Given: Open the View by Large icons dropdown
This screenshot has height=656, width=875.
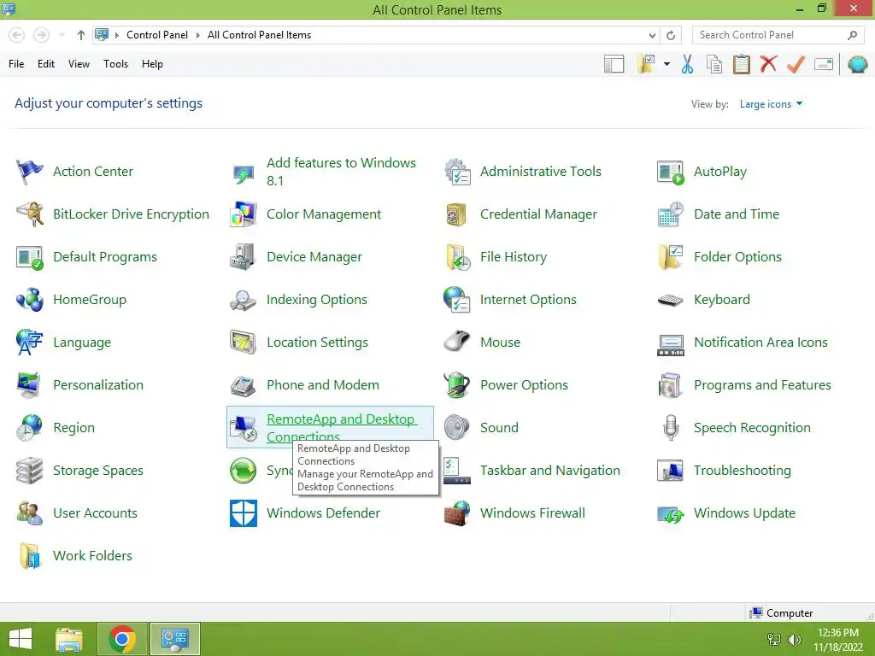Looking at the screenshot, I should point(771,104).
